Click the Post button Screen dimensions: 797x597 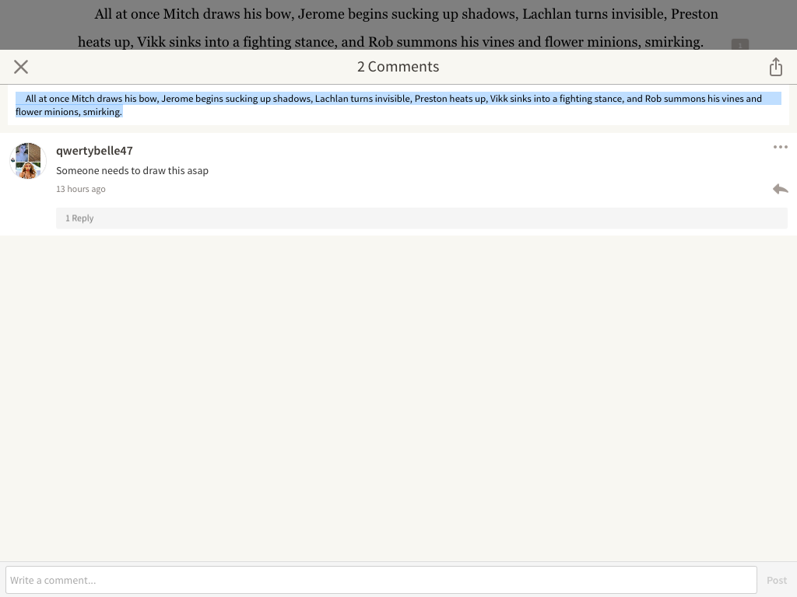click(x=777, y=580)
